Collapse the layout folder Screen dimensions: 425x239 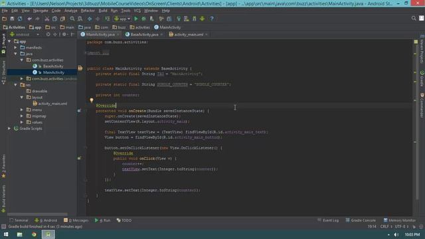(22, 98)
